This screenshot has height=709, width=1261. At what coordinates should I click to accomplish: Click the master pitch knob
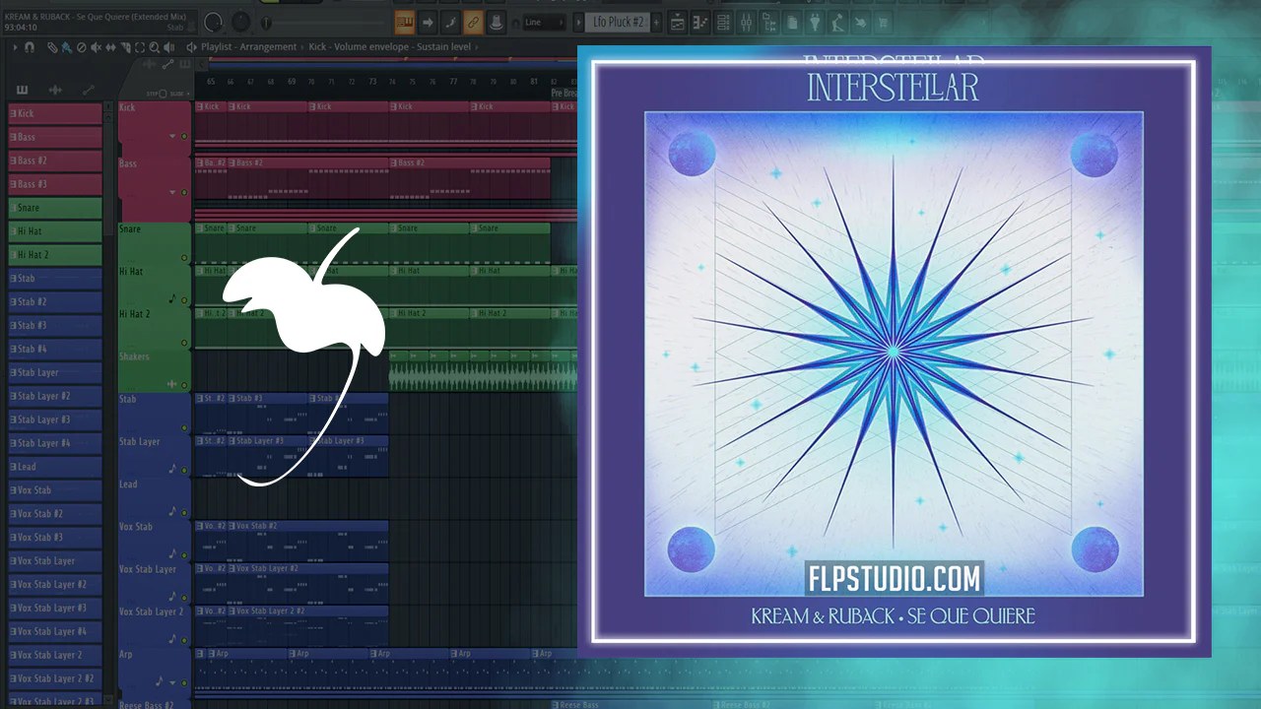(241, 22)
